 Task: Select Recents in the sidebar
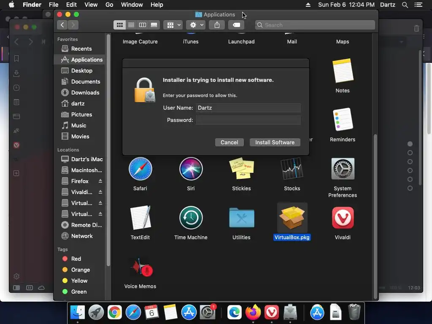pos(79,49)
